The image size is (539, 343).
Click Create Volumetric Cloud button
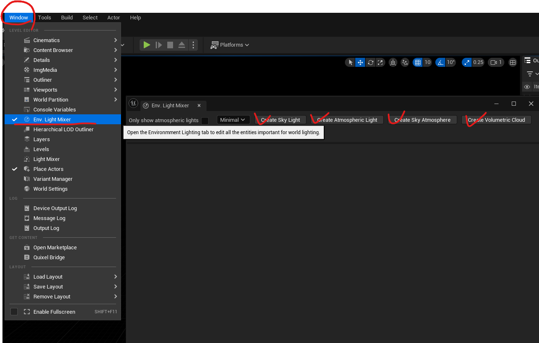pyautogui.click(x=496, y=120)
